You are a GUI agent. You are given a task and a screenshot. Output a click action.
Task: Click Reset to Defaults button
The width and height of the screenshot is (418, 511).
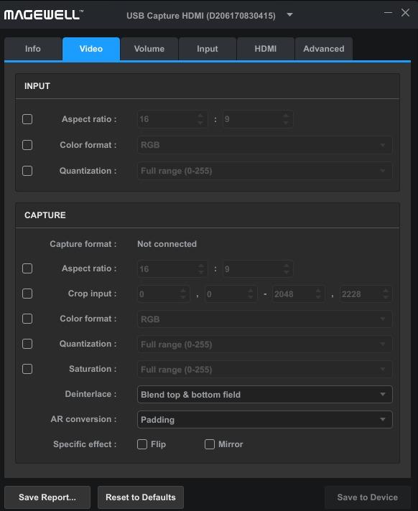click(x=141, y=497)
